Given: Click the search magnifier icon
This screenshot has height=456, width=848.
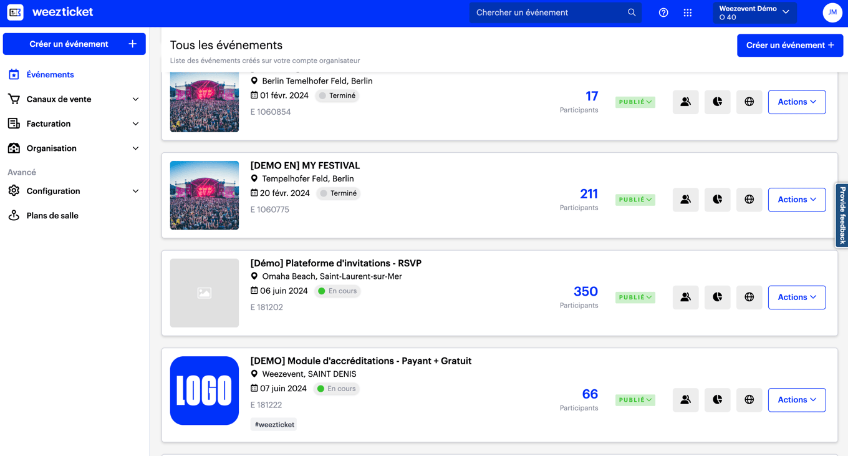Looking at the screenshot, I should pos(632,12).
